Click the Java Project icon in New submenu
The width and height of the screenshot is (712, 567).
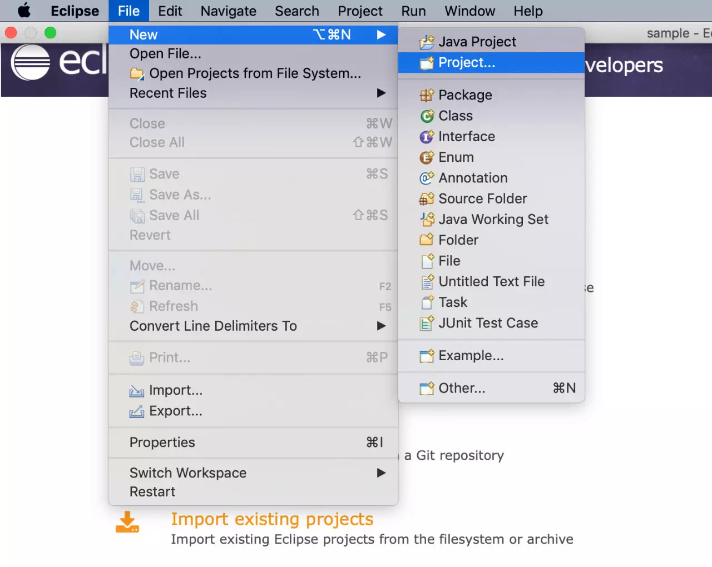427,42
